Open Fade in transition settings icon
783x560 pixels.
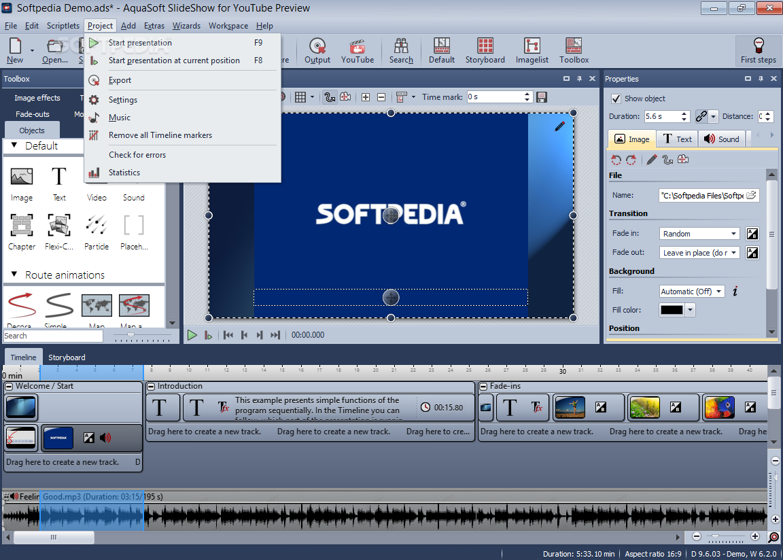[x=752, y=234]
